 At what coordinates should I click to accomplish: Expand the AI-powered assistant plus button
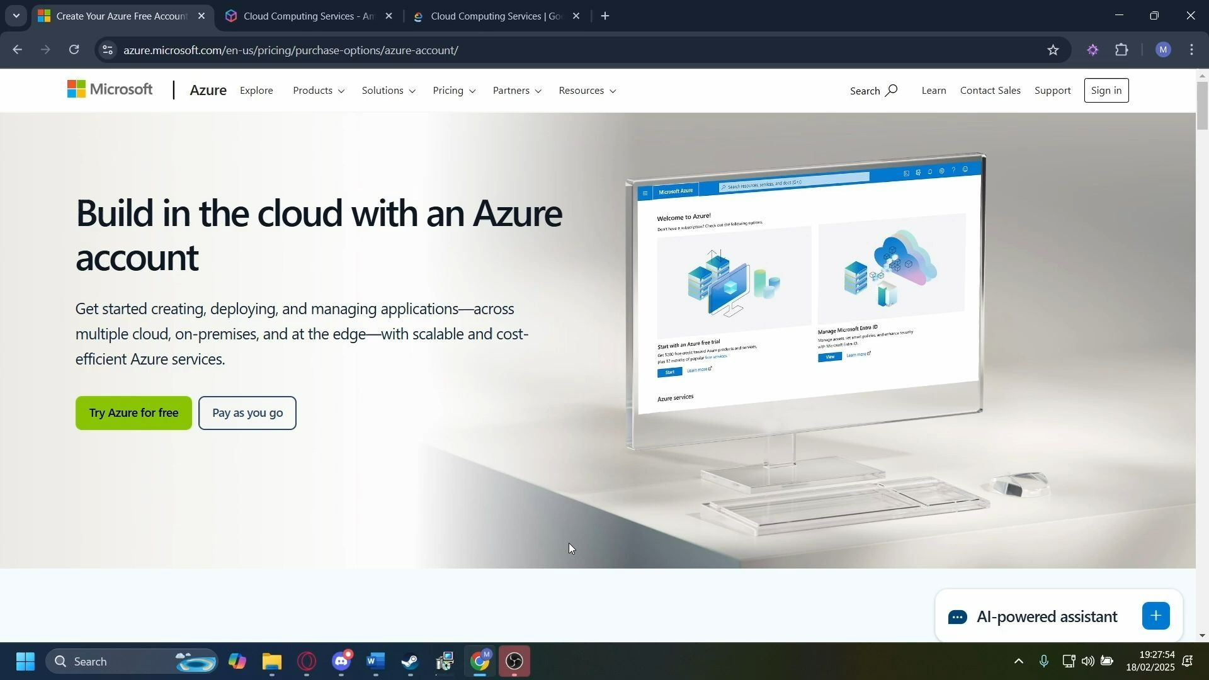1155,616
